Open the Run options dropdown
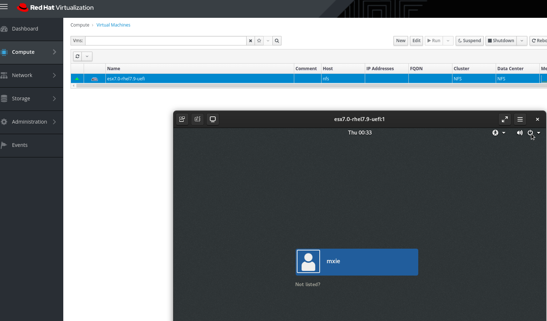The height and width of the screenshot is (321, 547). pyautogui.click(x=448, y=41)
